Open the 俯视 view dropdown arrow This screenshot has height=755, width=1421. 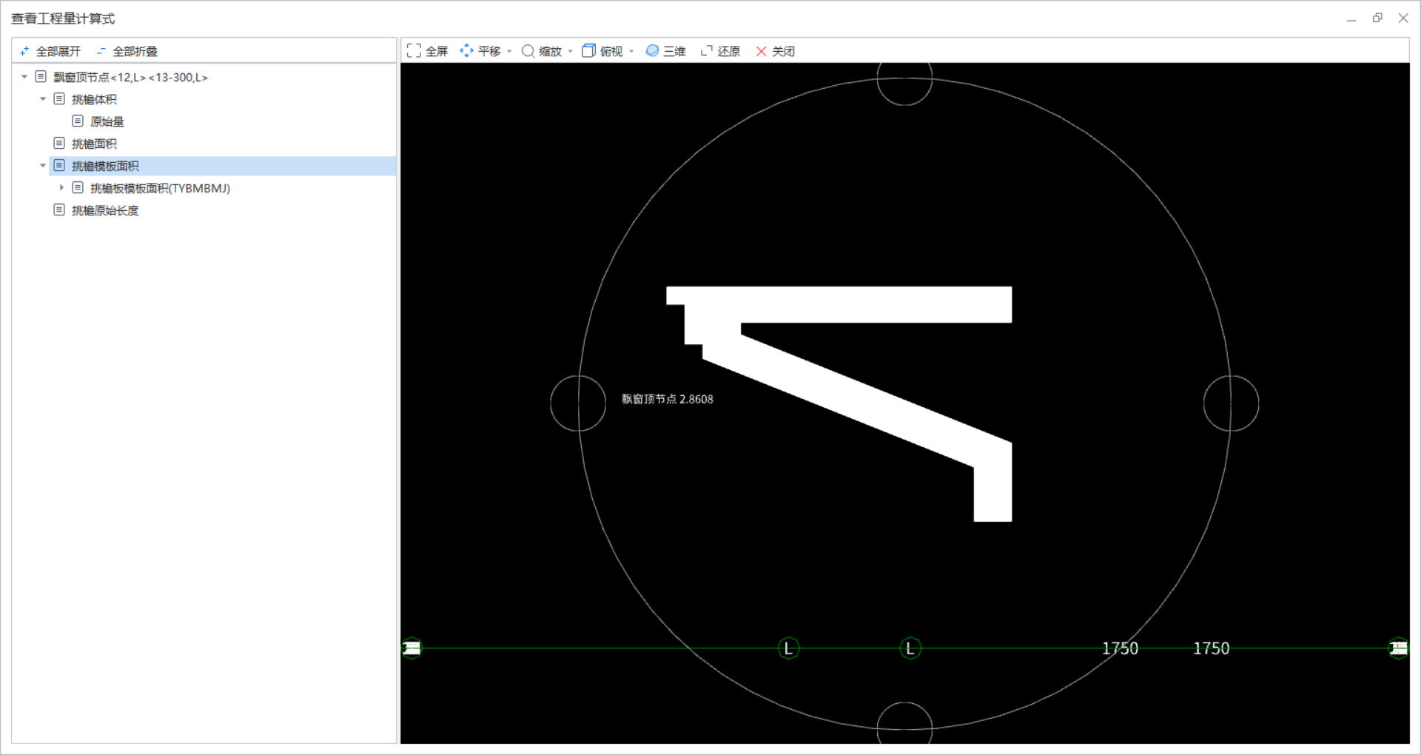631,51
